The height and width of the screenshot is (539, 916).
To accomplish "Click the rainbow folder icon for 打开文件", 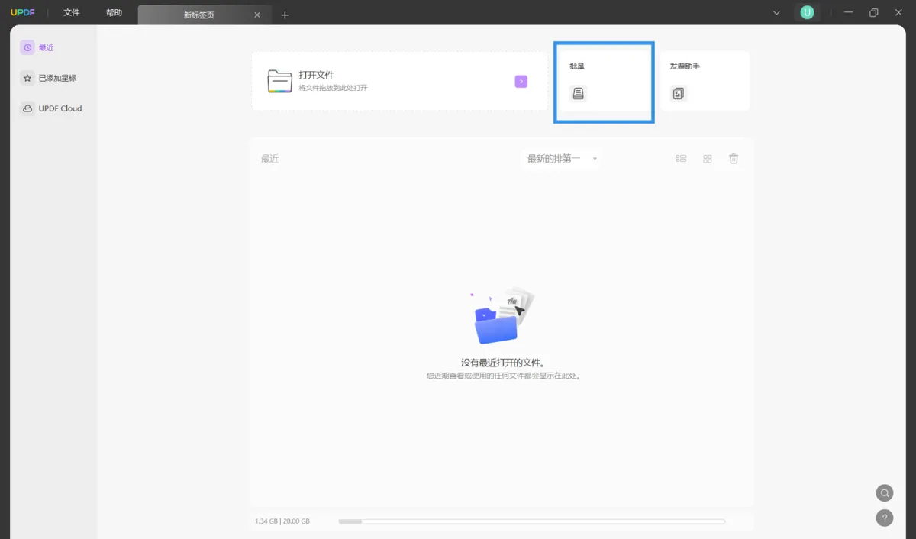I will 279,81.
